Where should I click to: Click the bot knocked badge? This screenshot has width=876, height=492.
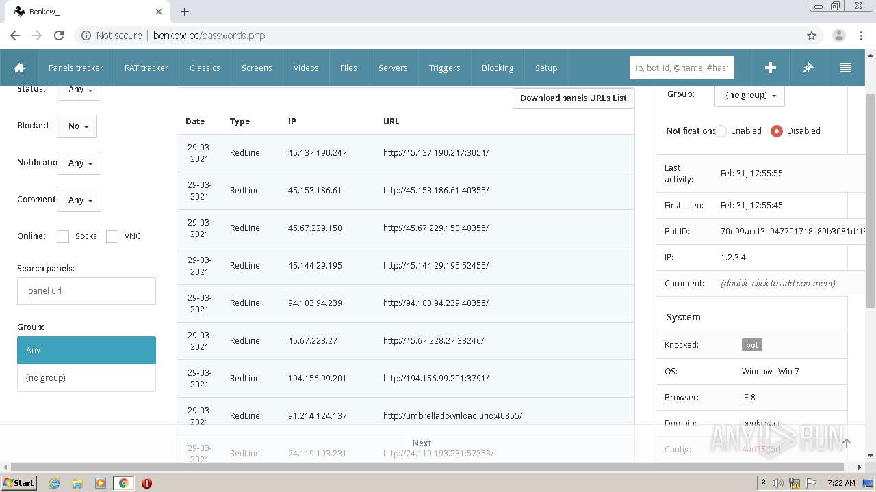752,345
